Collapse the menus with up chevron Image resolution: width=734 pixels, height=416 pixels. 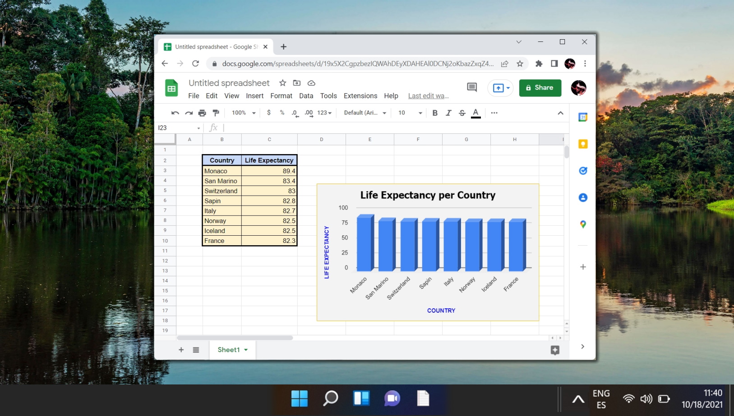tap(560, 113)
